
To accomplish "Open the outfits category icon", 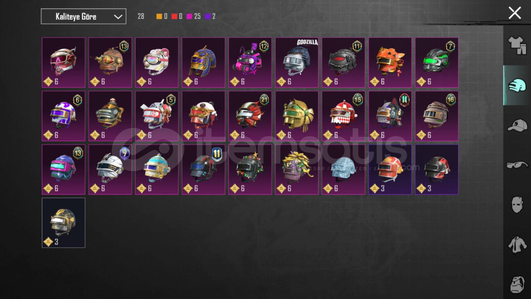I will [x=517, y=45].
